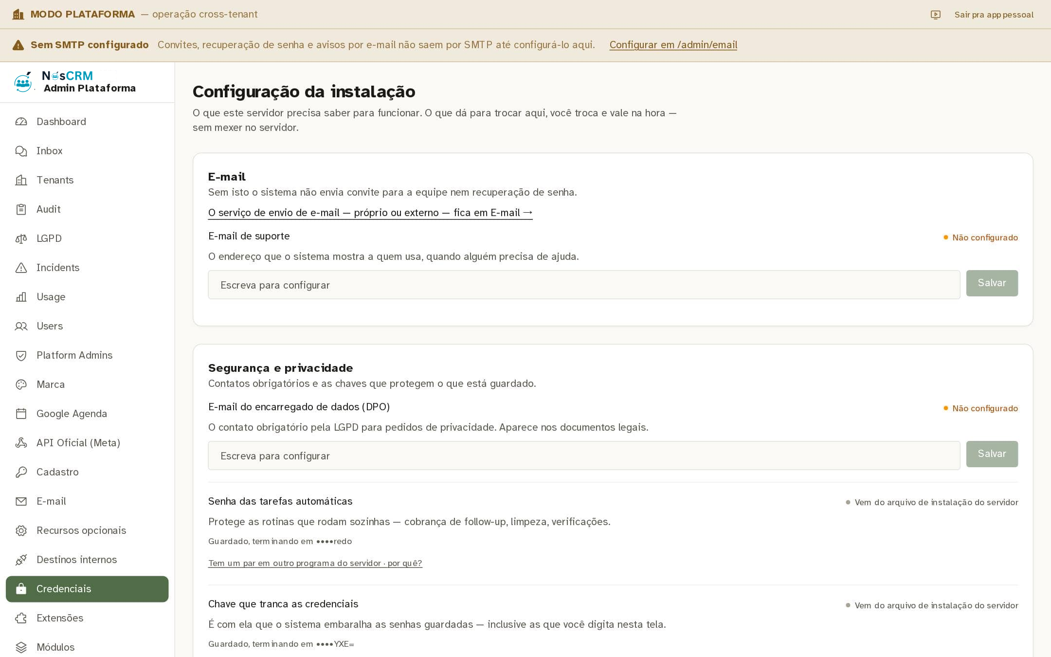1051x657 pixels.
Task: Follow the Configurar em /admin/email link
Action: coord(673,45)
